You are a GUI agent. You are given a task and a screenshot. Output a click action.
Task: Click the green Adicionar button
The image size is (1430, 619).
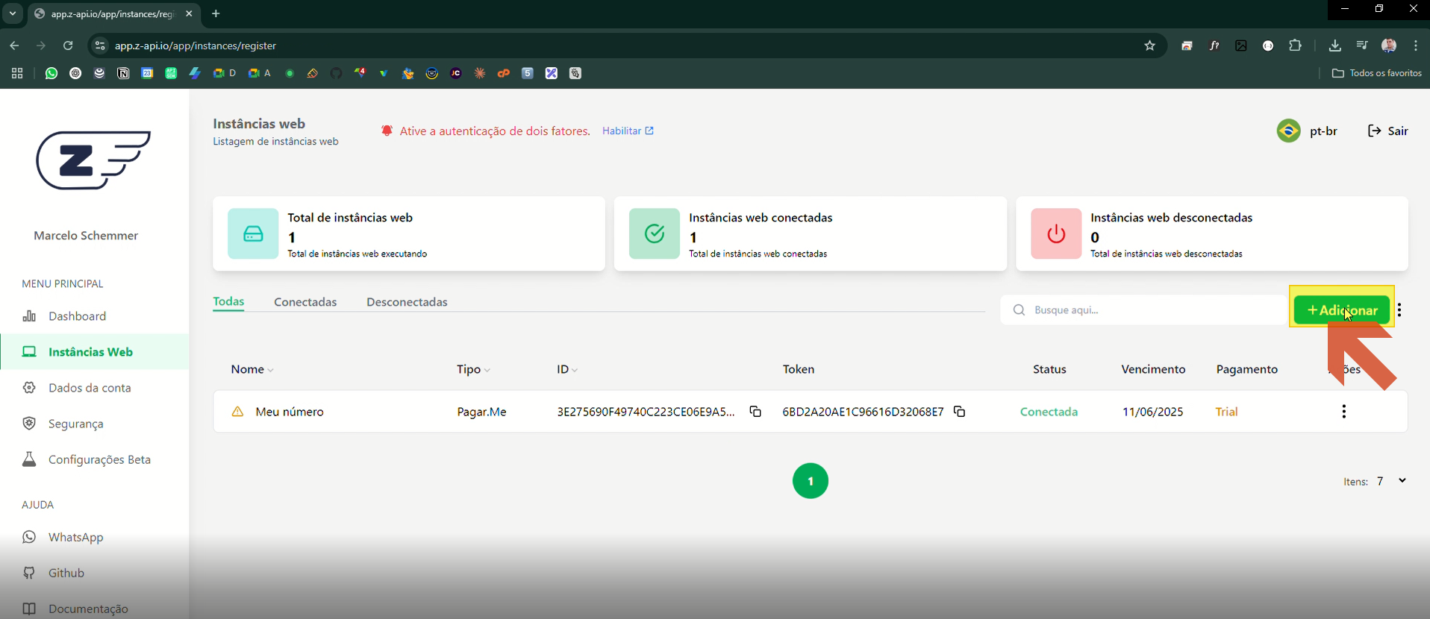coord(1342,310)
